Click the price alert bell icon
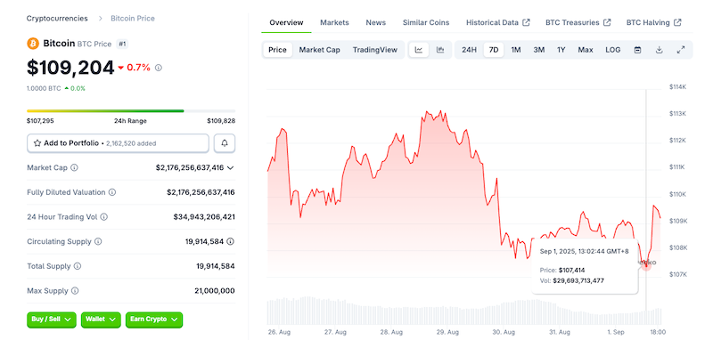Viewport: 713px width, 340px height. [x=225, y=143]
